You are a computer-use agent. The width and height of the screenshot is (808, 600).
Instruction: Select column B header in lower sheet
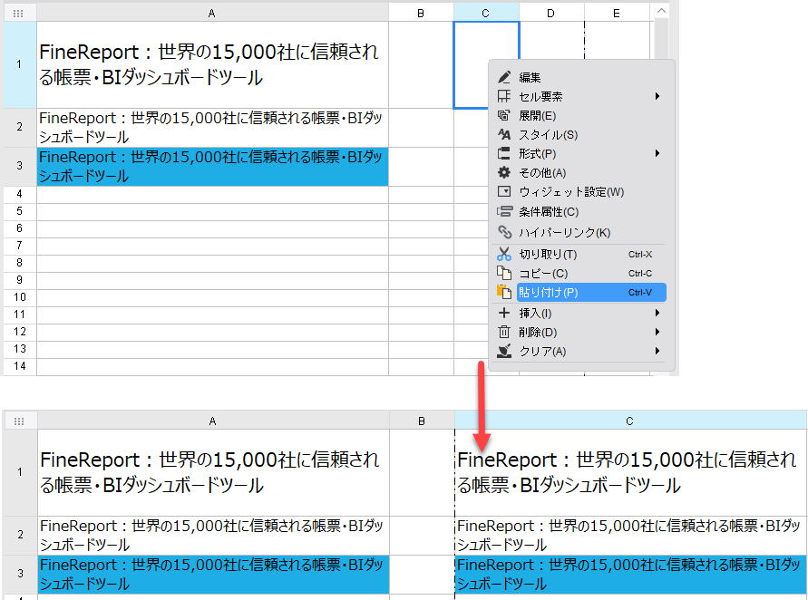pyautogui.click(x=422, y=421)
